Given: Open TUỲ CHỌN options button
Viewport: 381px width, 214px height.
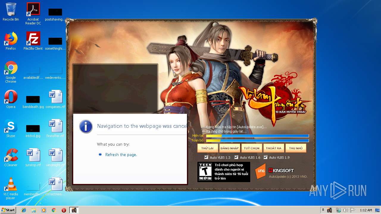Looking at the screenshot, I should (x=252, y=148).
